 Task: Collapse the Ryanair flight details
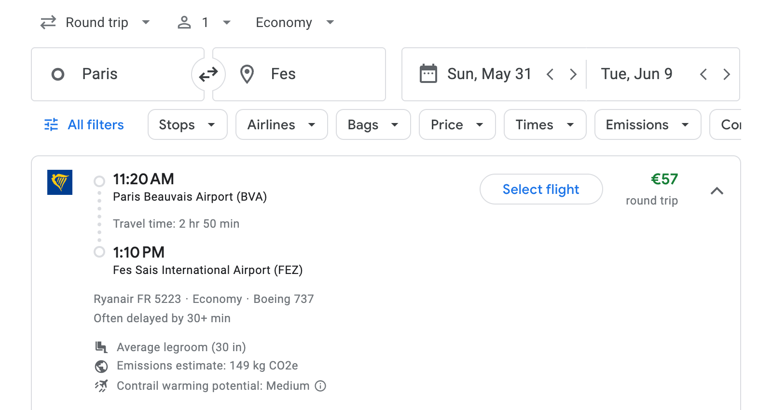[717, 191]
